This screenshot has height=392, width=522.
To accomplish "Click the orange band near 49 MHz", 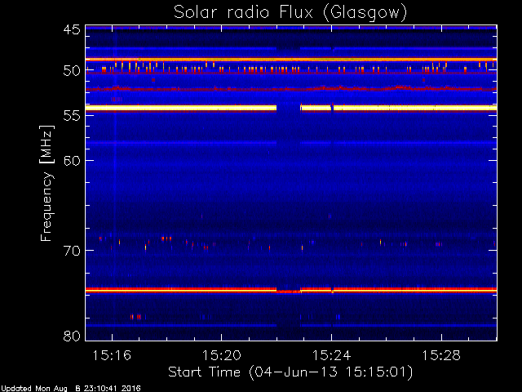I will pyautogui.click(x=291, y=60).
